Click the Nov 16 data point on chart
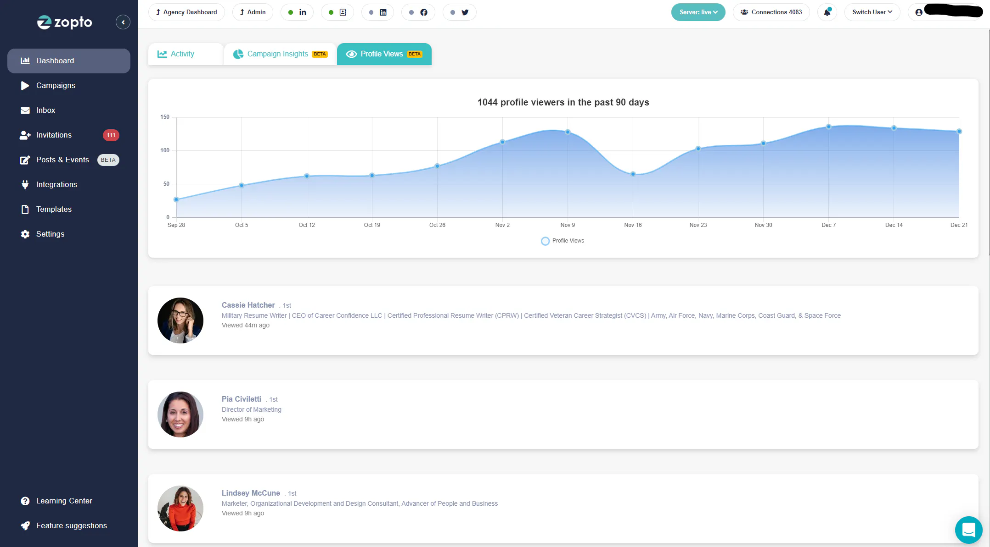The height and width of the screenshot is (547, 990). pyautogui.click(x=633, y=174)
